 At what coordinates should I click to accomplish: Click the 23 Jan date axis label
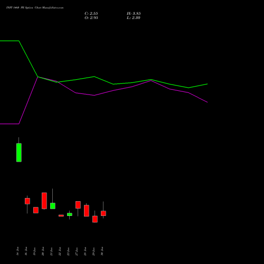[68, 251]
